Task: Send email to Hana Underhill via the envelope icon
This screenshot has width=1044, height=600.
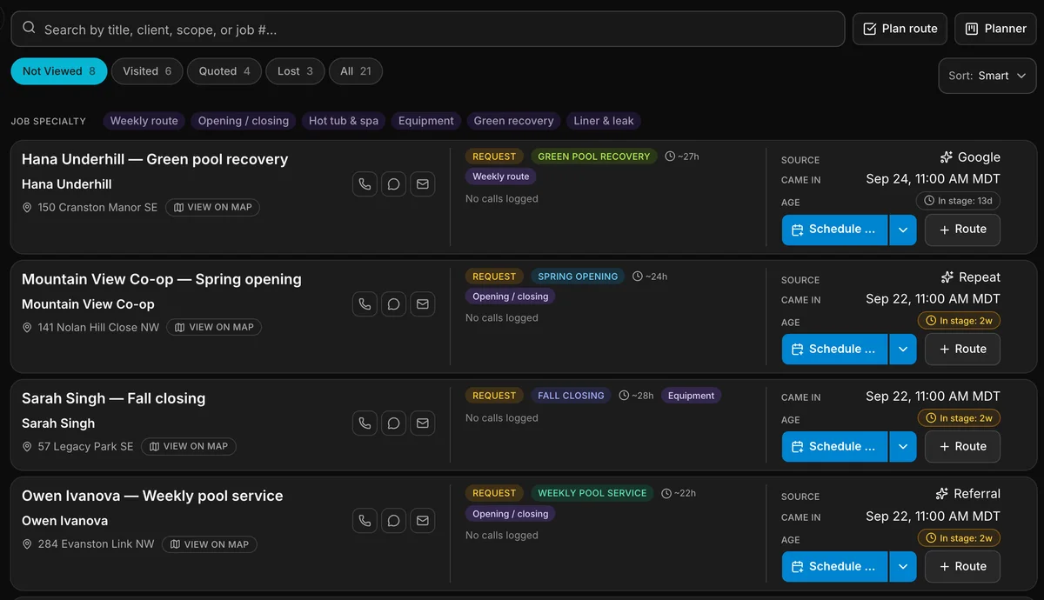Action: click(x=422, y=184)
